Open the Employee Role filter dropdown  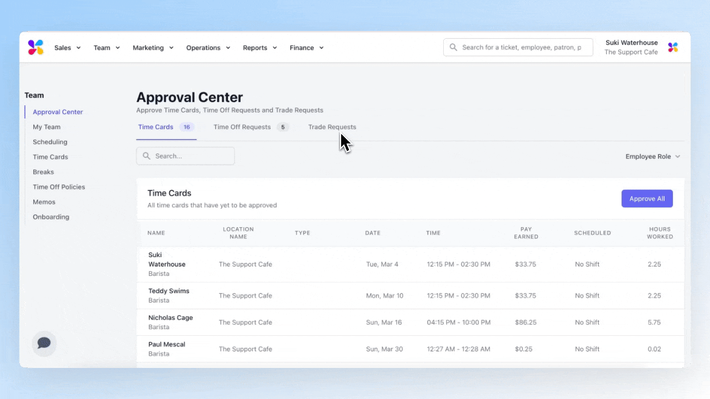coord(653,156)
